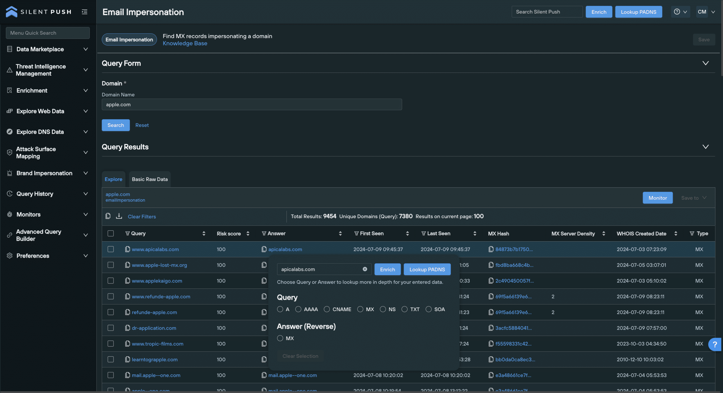Viewport: 723px width, 393px height.
Task: Click the Clear Filters link
Action: pos(142,216)
